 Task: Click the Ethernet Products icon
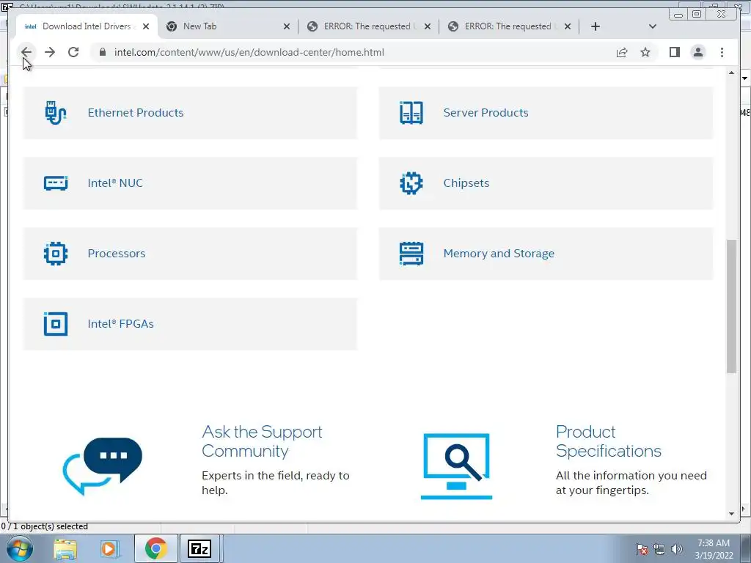pos(56,113)
